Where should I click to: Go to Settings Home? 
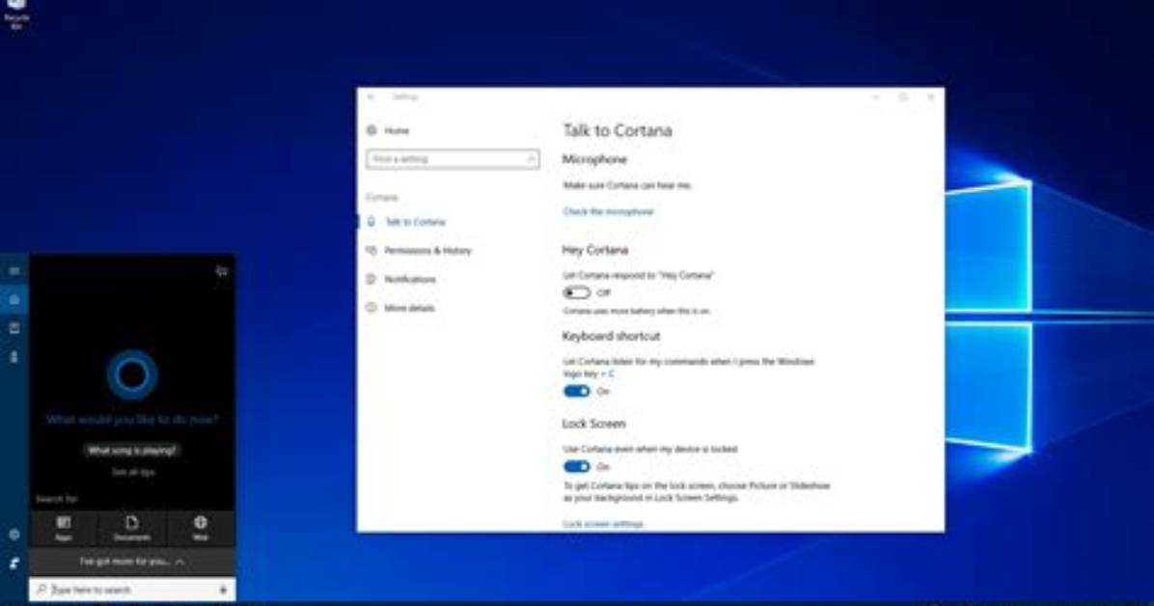(x=388, y=130)
